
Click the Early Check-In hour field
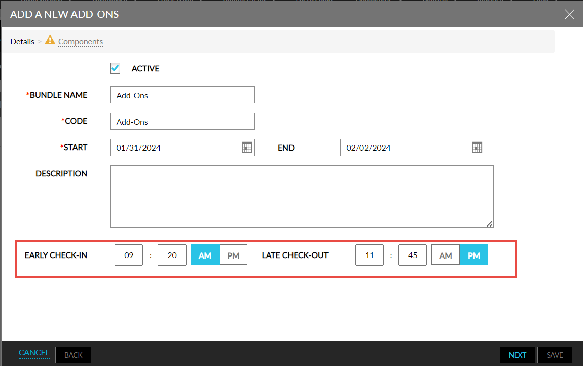[x=129, y=255]
